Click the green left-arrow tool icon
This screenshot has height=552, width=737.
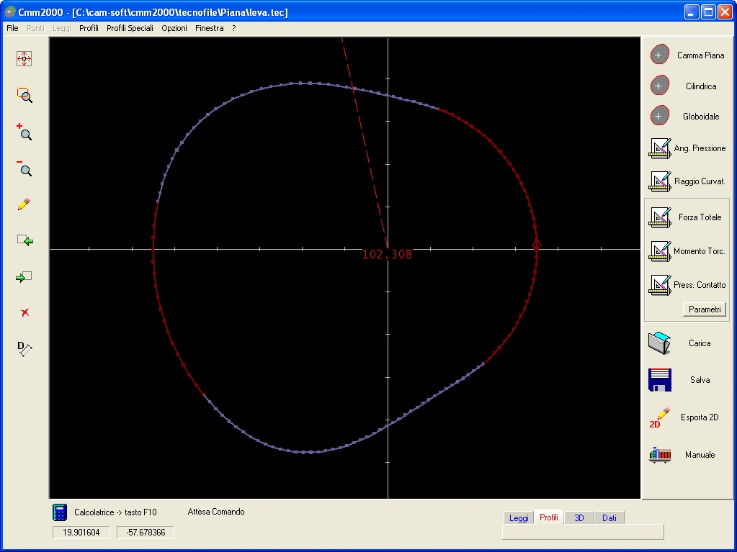25,240
